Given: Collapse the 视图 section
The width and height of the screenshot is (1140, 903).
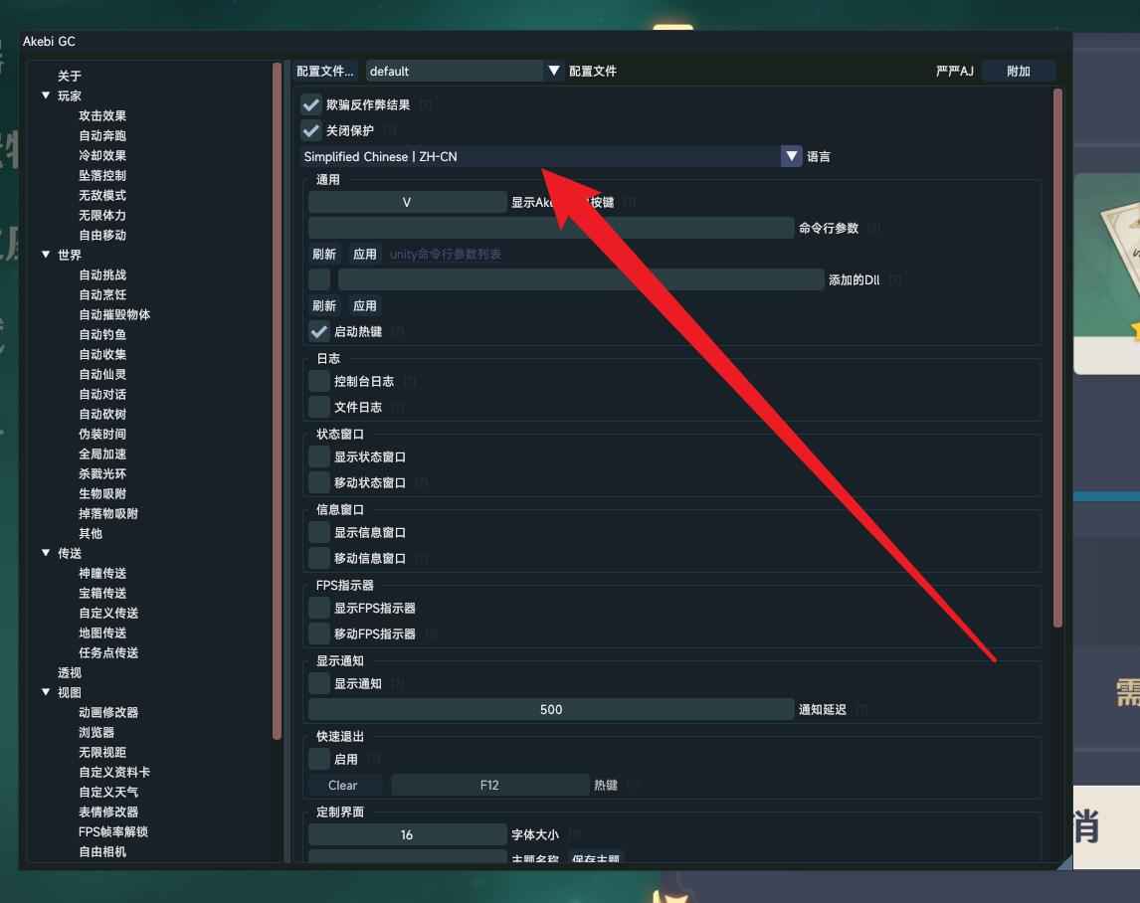Looking at the screenshot, I should pos(46,692).
